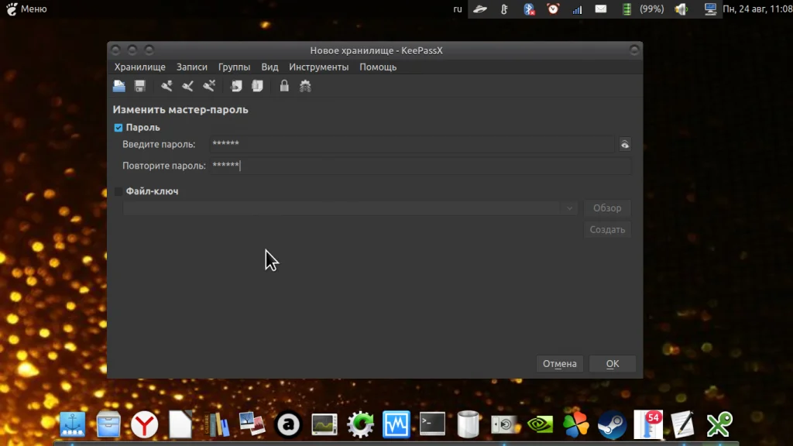The width and height of the screenshot is (793, 446).
Task: Click the lock database padlock icon
Action: pyautogui.click(x=284, y=86)
